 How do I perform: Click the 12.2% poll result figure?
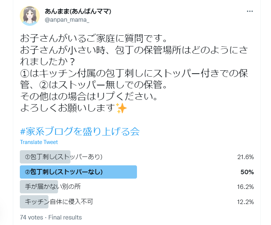245,202
